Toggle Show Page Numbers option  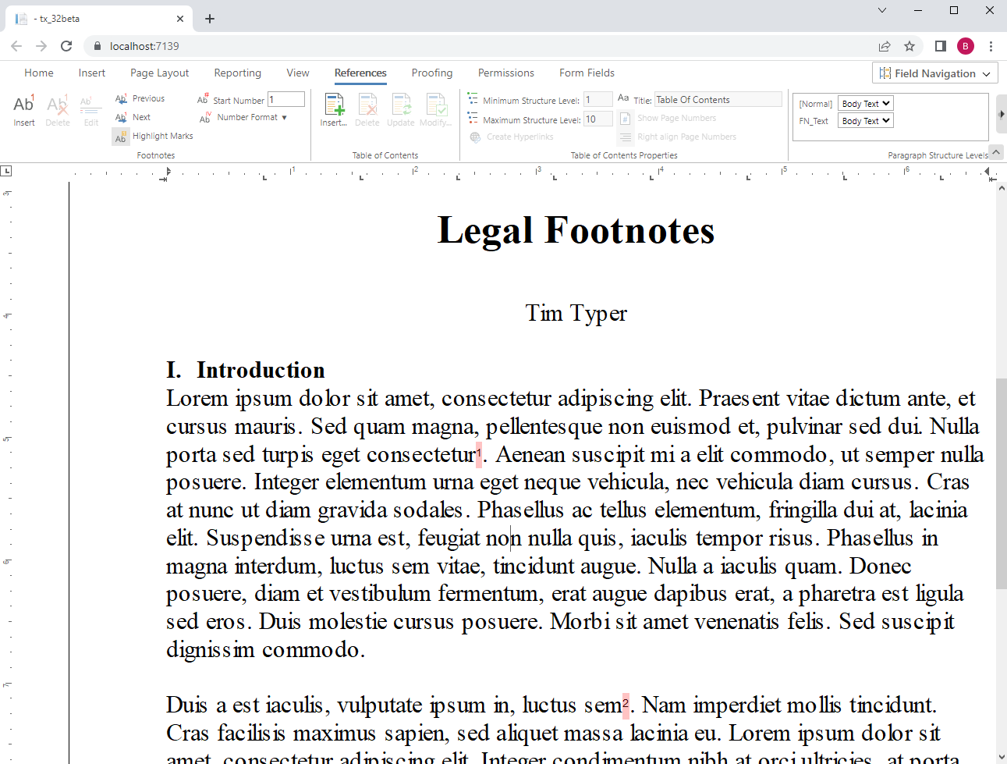coord(668,118)
